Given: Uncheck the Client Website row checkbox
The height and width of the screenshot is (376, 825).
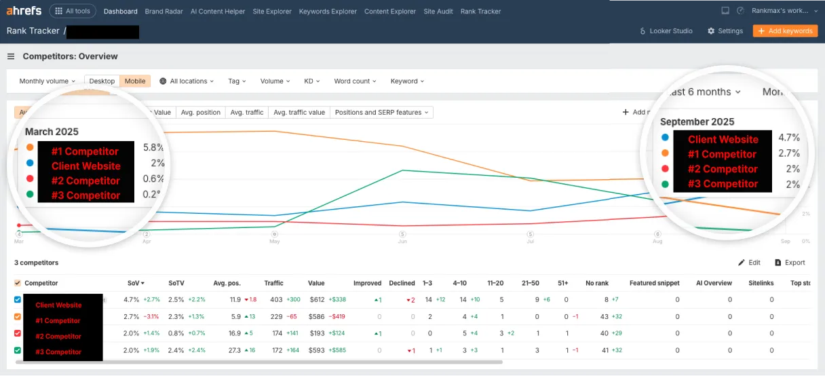Looking at the screenshot, I should click(x=18, y=299).
